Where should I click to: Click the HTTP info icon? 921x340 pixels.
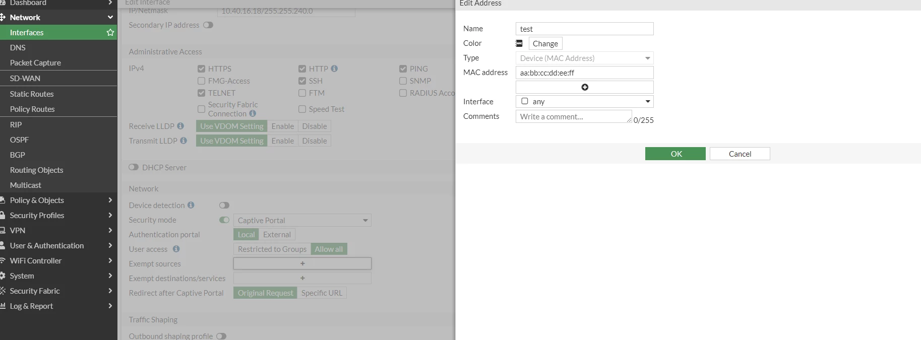click(334, 69)
